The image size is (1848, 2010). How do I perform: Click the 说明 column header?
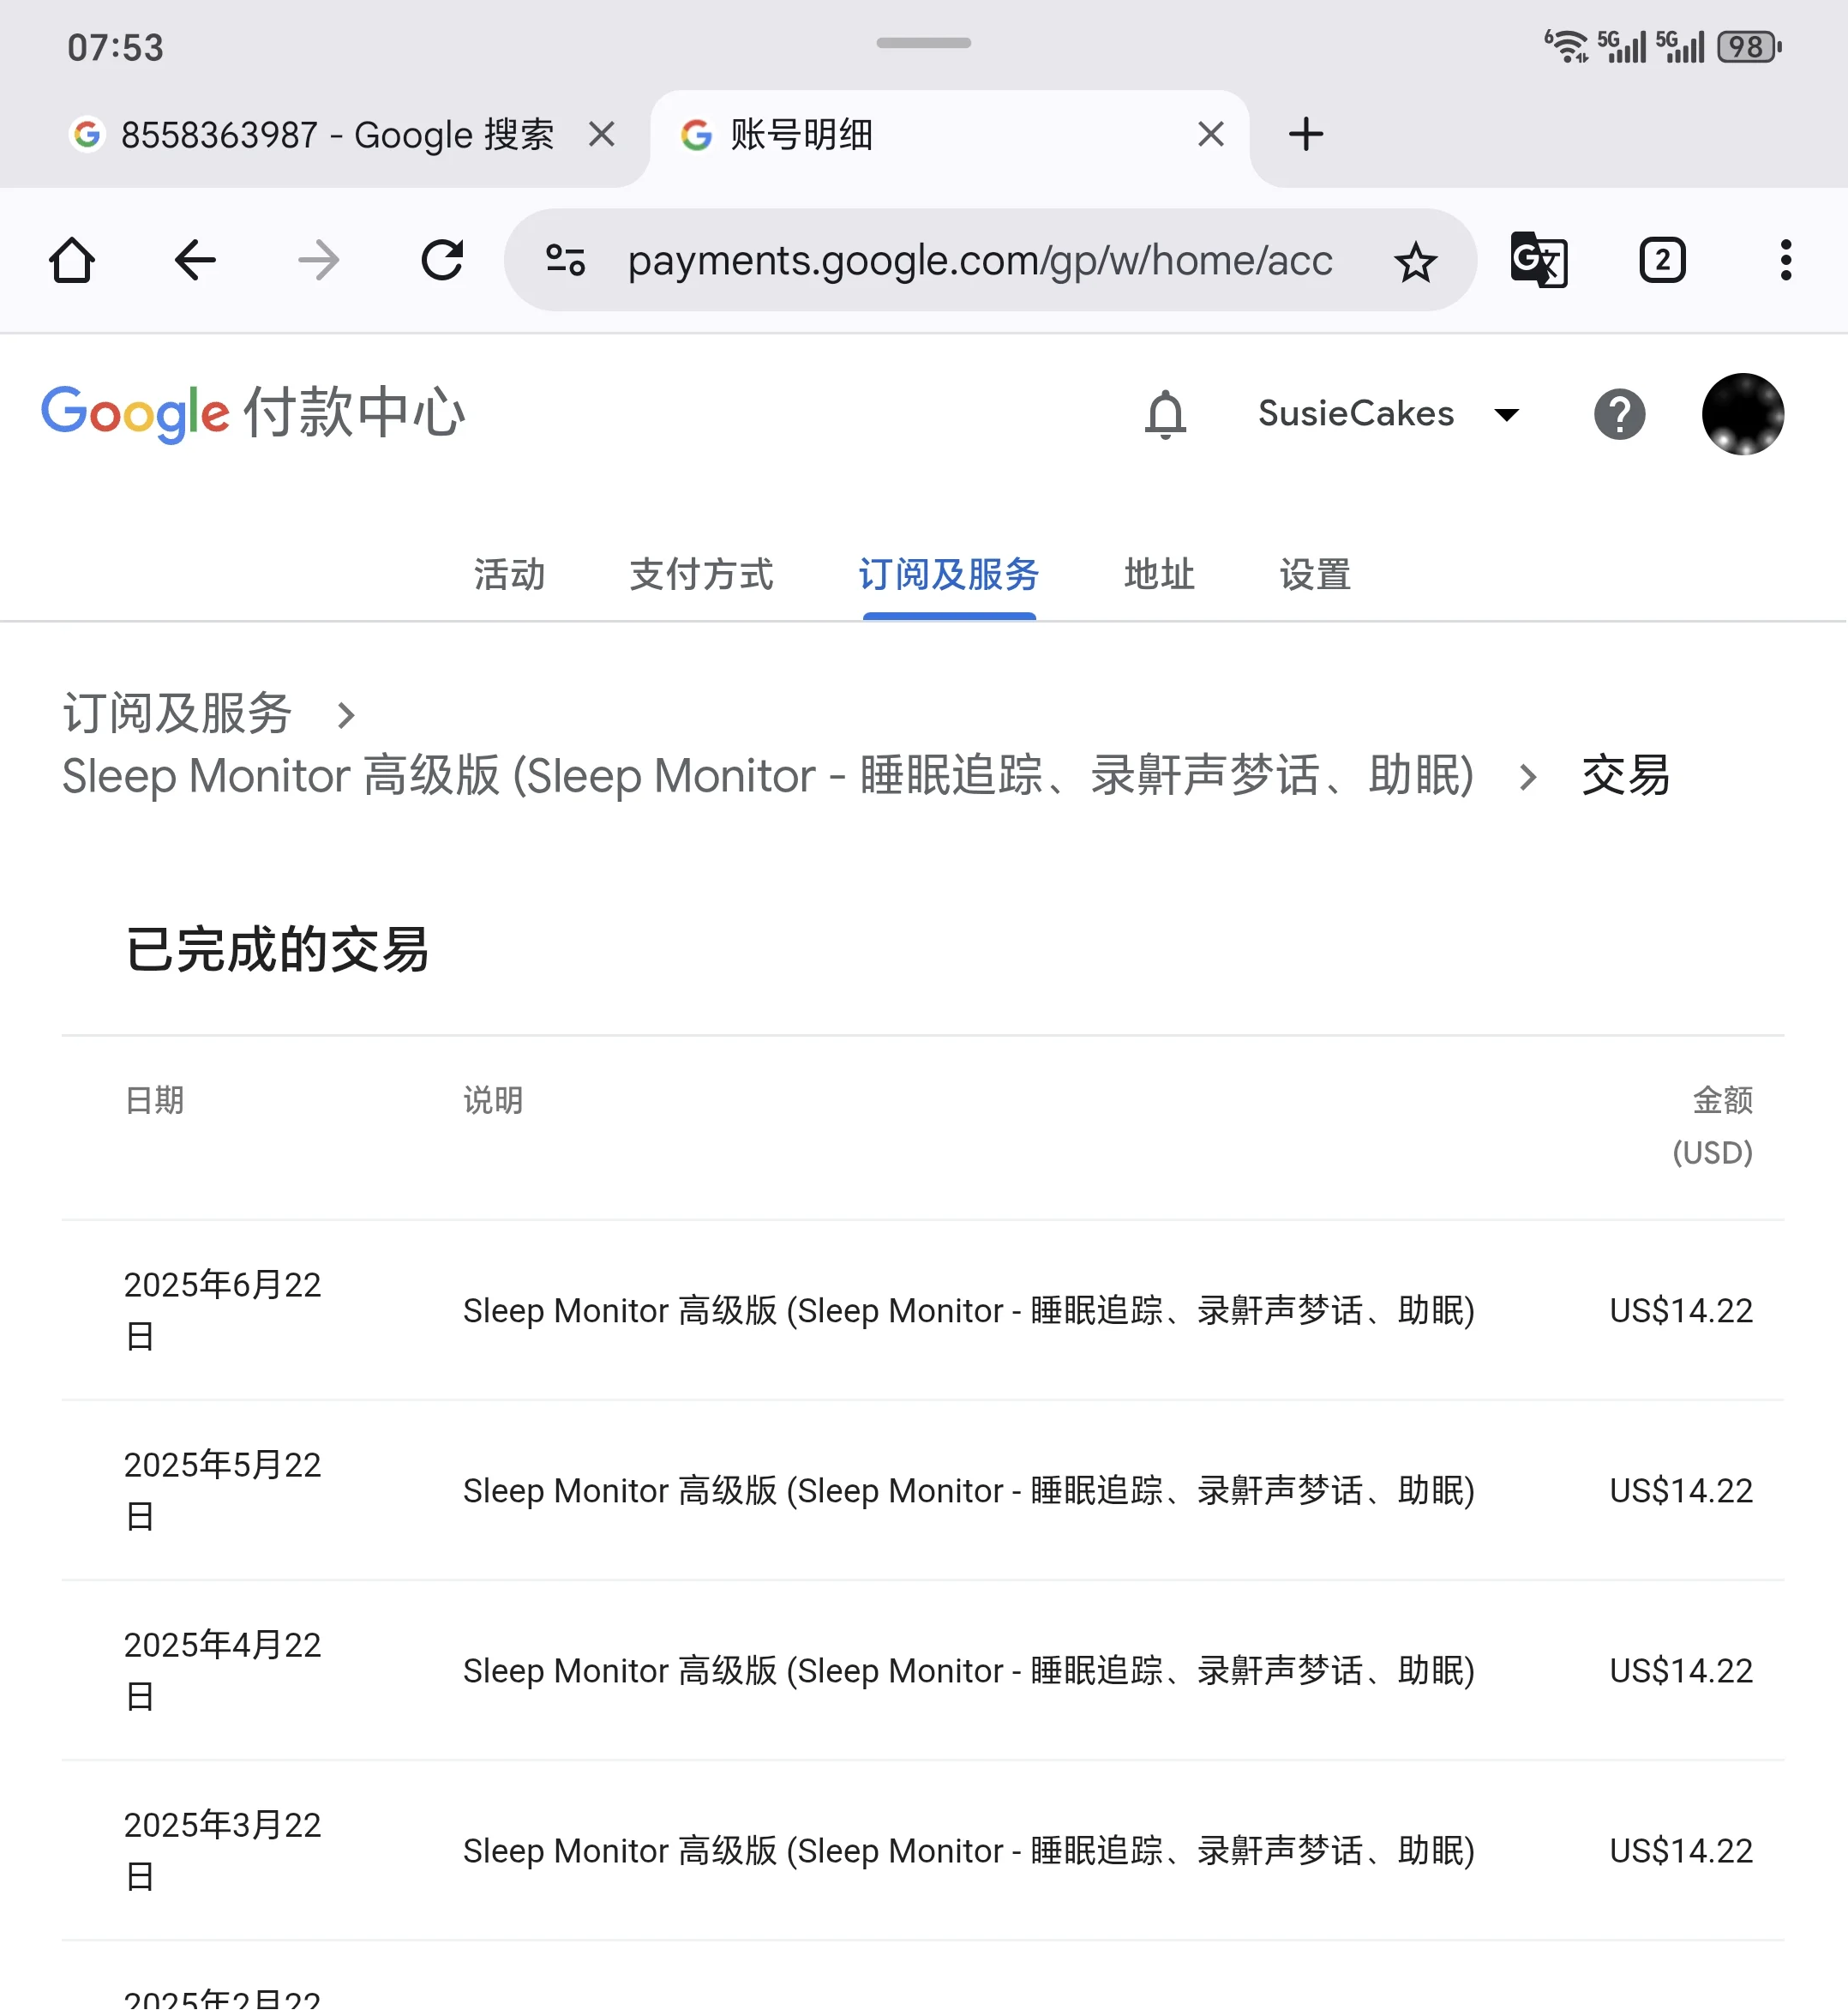pos(492,1100)
